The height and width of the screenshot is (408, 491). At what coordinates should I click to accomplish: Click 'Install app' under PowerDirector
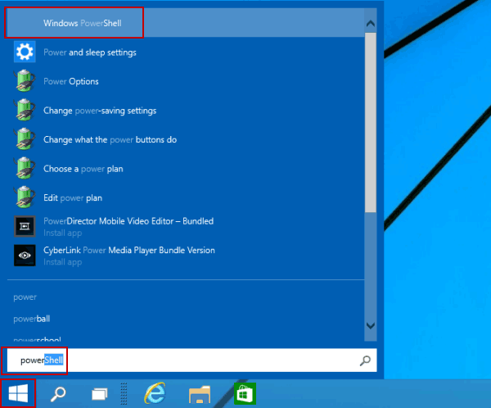point(63,233)
